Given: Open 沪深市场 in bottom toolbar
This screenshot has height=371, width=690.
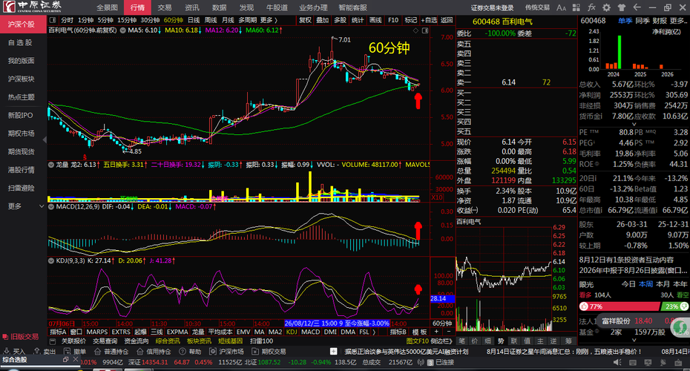Looking at the screenshot, I should pos(226,351).
